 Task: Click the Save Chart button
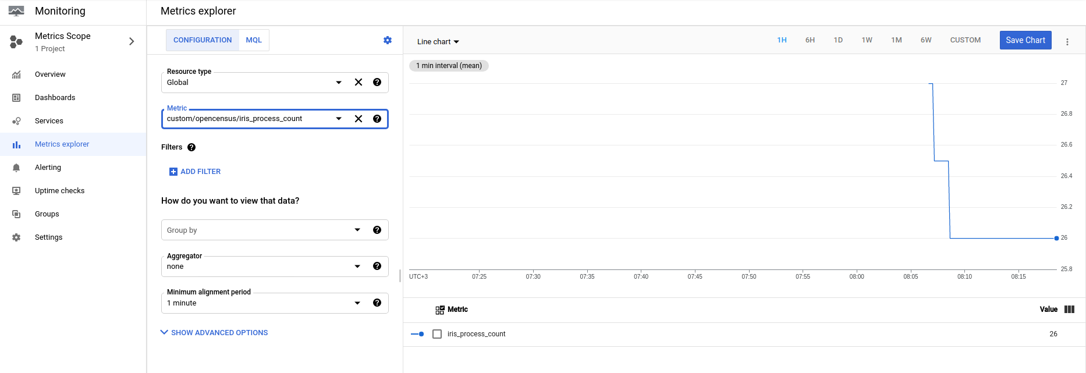point(1025,40)
